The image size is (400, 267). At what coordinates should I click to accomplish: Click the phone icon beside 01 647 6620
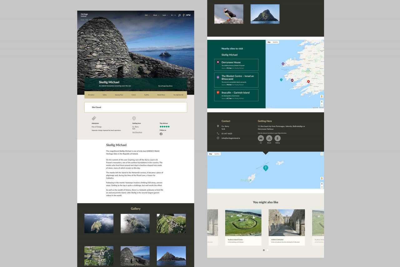(218, 133)
